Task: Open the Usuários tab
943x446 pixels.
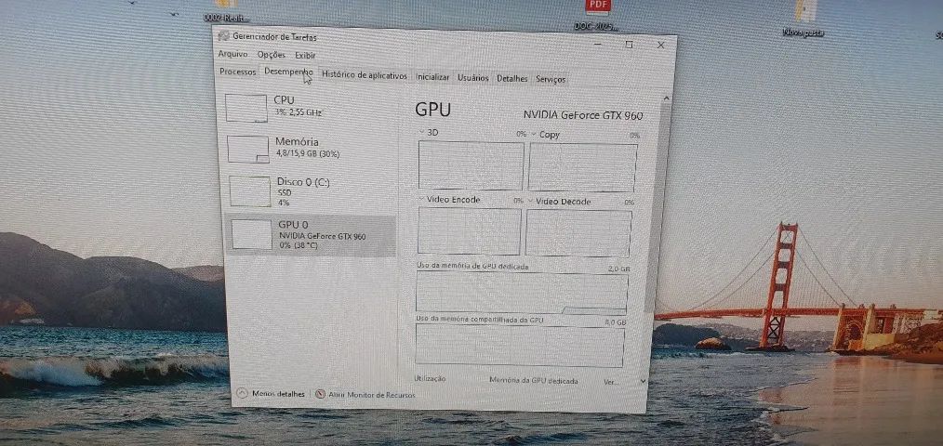Action: coord(472,78)
